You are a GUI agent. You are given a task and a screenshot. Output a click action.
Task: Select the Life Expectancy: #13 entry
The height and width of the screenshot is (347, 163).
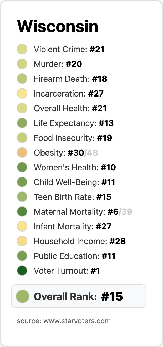point(74,123)
